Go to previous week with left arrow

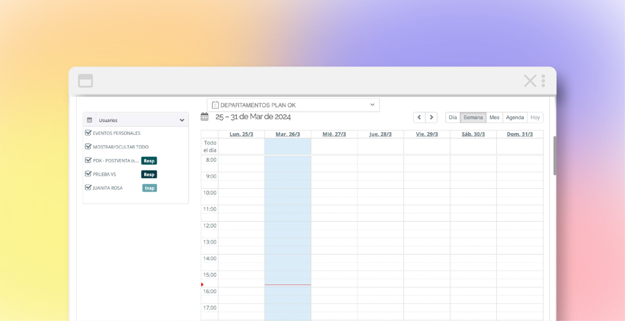coord(419,117)
